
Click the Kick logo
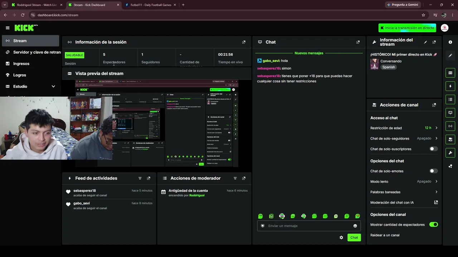point(26,28)
